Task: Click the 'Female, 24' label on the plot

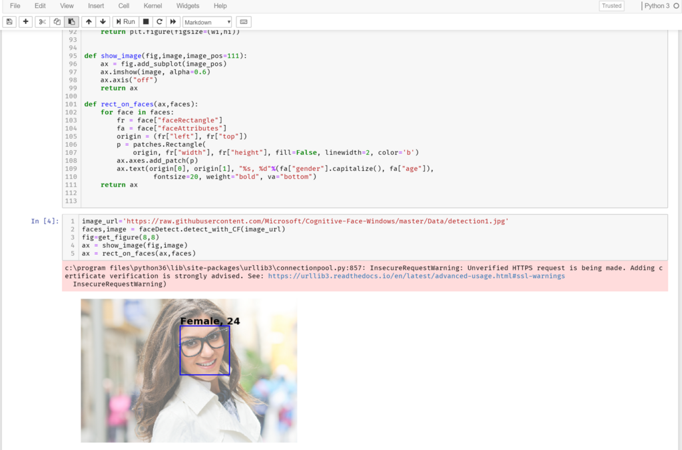Action: (x=210, y=321)
